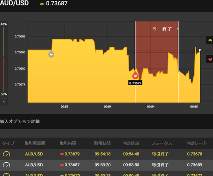Viewport: 213px width, 176px height.
Task: Click the 取引内容 column header
Action: click(68, 143)
